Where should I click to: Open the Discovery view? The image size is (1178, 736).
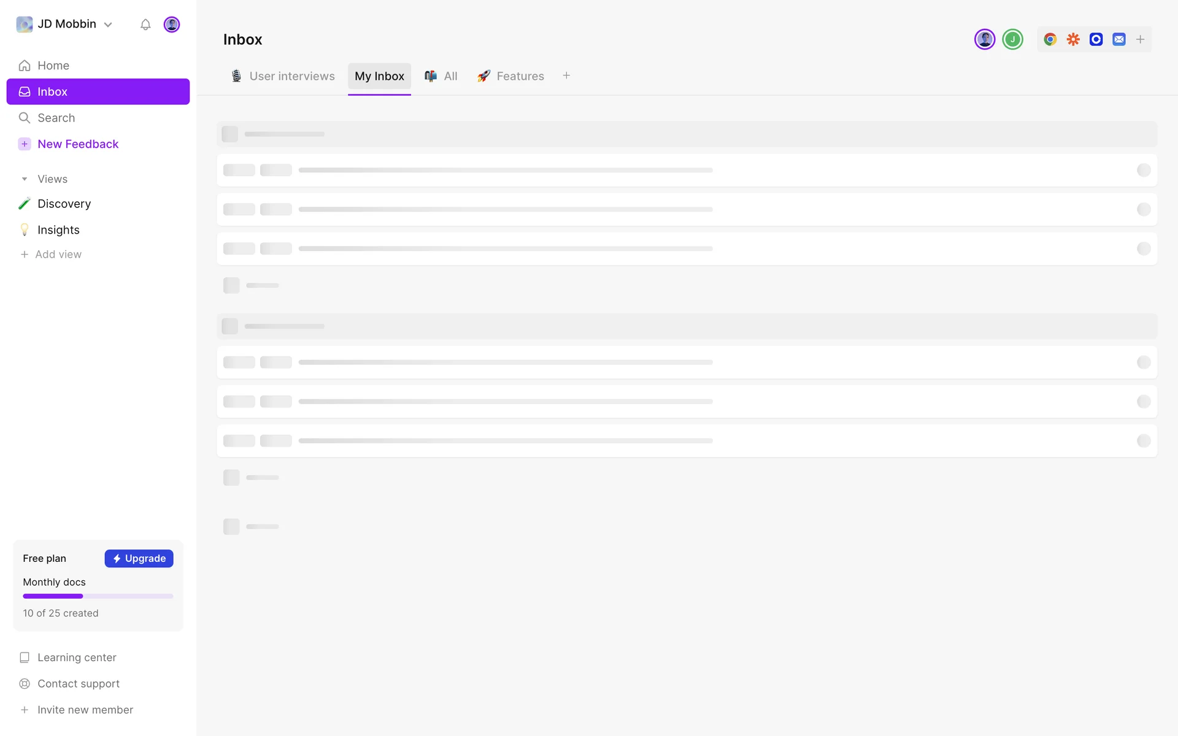point(64,204)
